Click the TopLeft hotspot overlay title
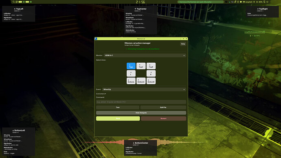Viewport: 281px width, 158px height. [19, 9]
